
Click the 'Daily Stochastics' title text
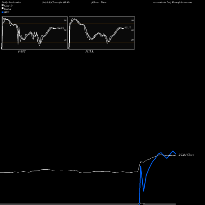11,2
